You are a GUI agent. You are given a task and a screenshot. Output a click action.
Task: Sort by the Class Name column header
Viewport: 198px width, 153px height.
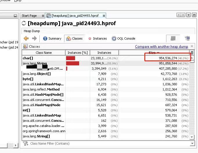coord(44,53)
